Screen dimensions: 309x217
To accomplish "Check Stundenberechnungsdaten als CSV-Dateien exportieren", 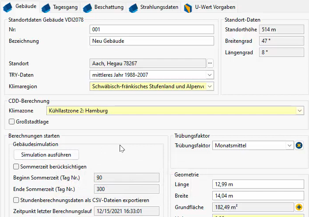I will (x=16, y=200).
